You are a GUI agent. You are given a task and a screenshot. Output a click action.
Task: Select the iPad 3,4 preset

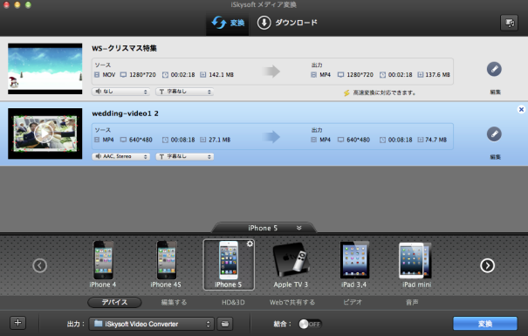[x=354, y=264]
